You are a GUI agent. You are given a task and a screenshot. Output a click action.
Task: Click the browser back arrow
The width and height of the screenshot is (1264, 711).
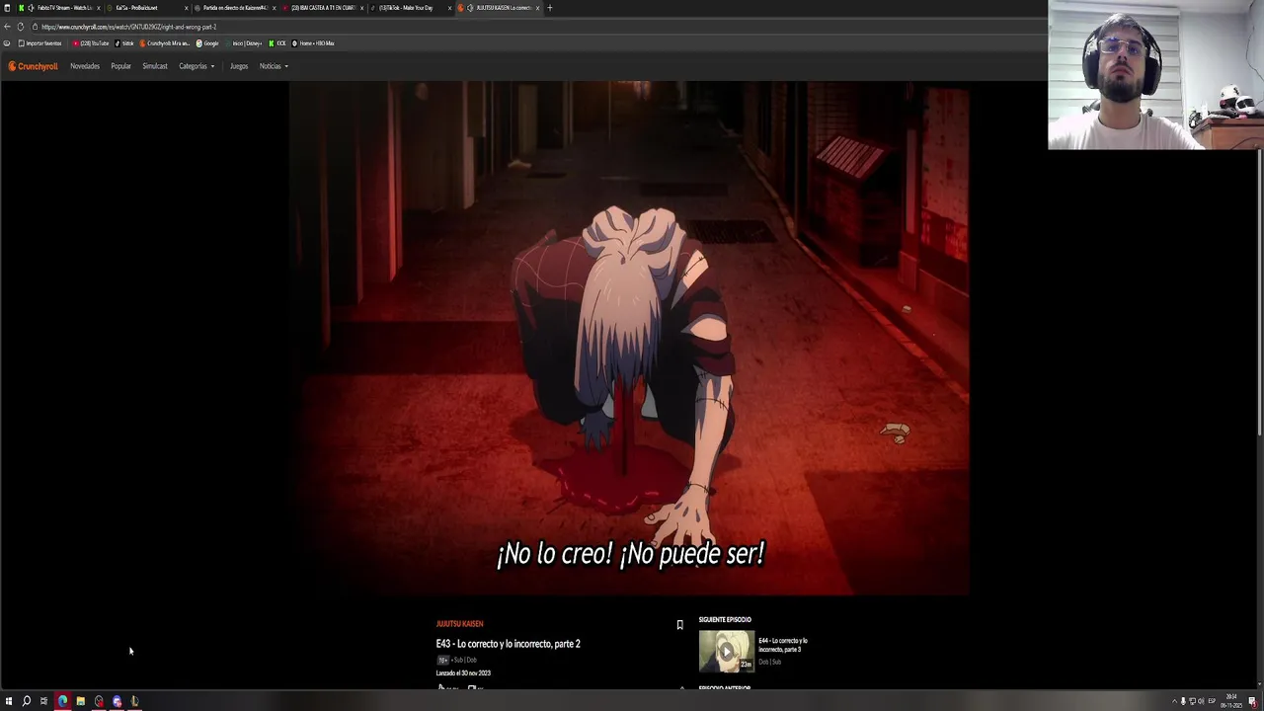[x=8, y=27]
